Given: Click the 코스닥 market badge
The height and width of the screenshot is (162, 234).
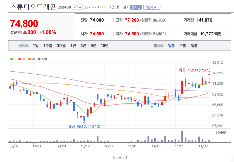Looking at the screenshot, I should pos(77,7).
